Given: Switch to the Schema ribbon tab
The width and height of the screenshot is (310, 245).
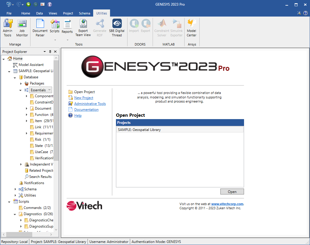Looking at the screenshot, I should [85, 13].
